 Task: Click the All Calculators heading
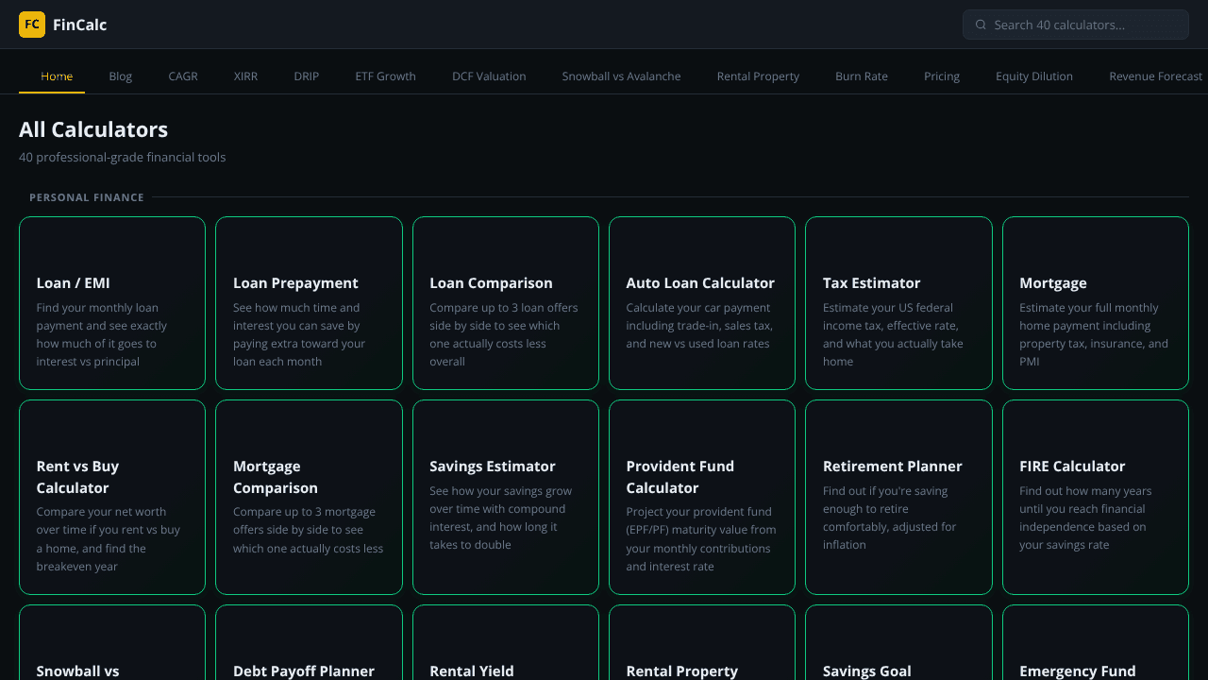pos(93,130)
